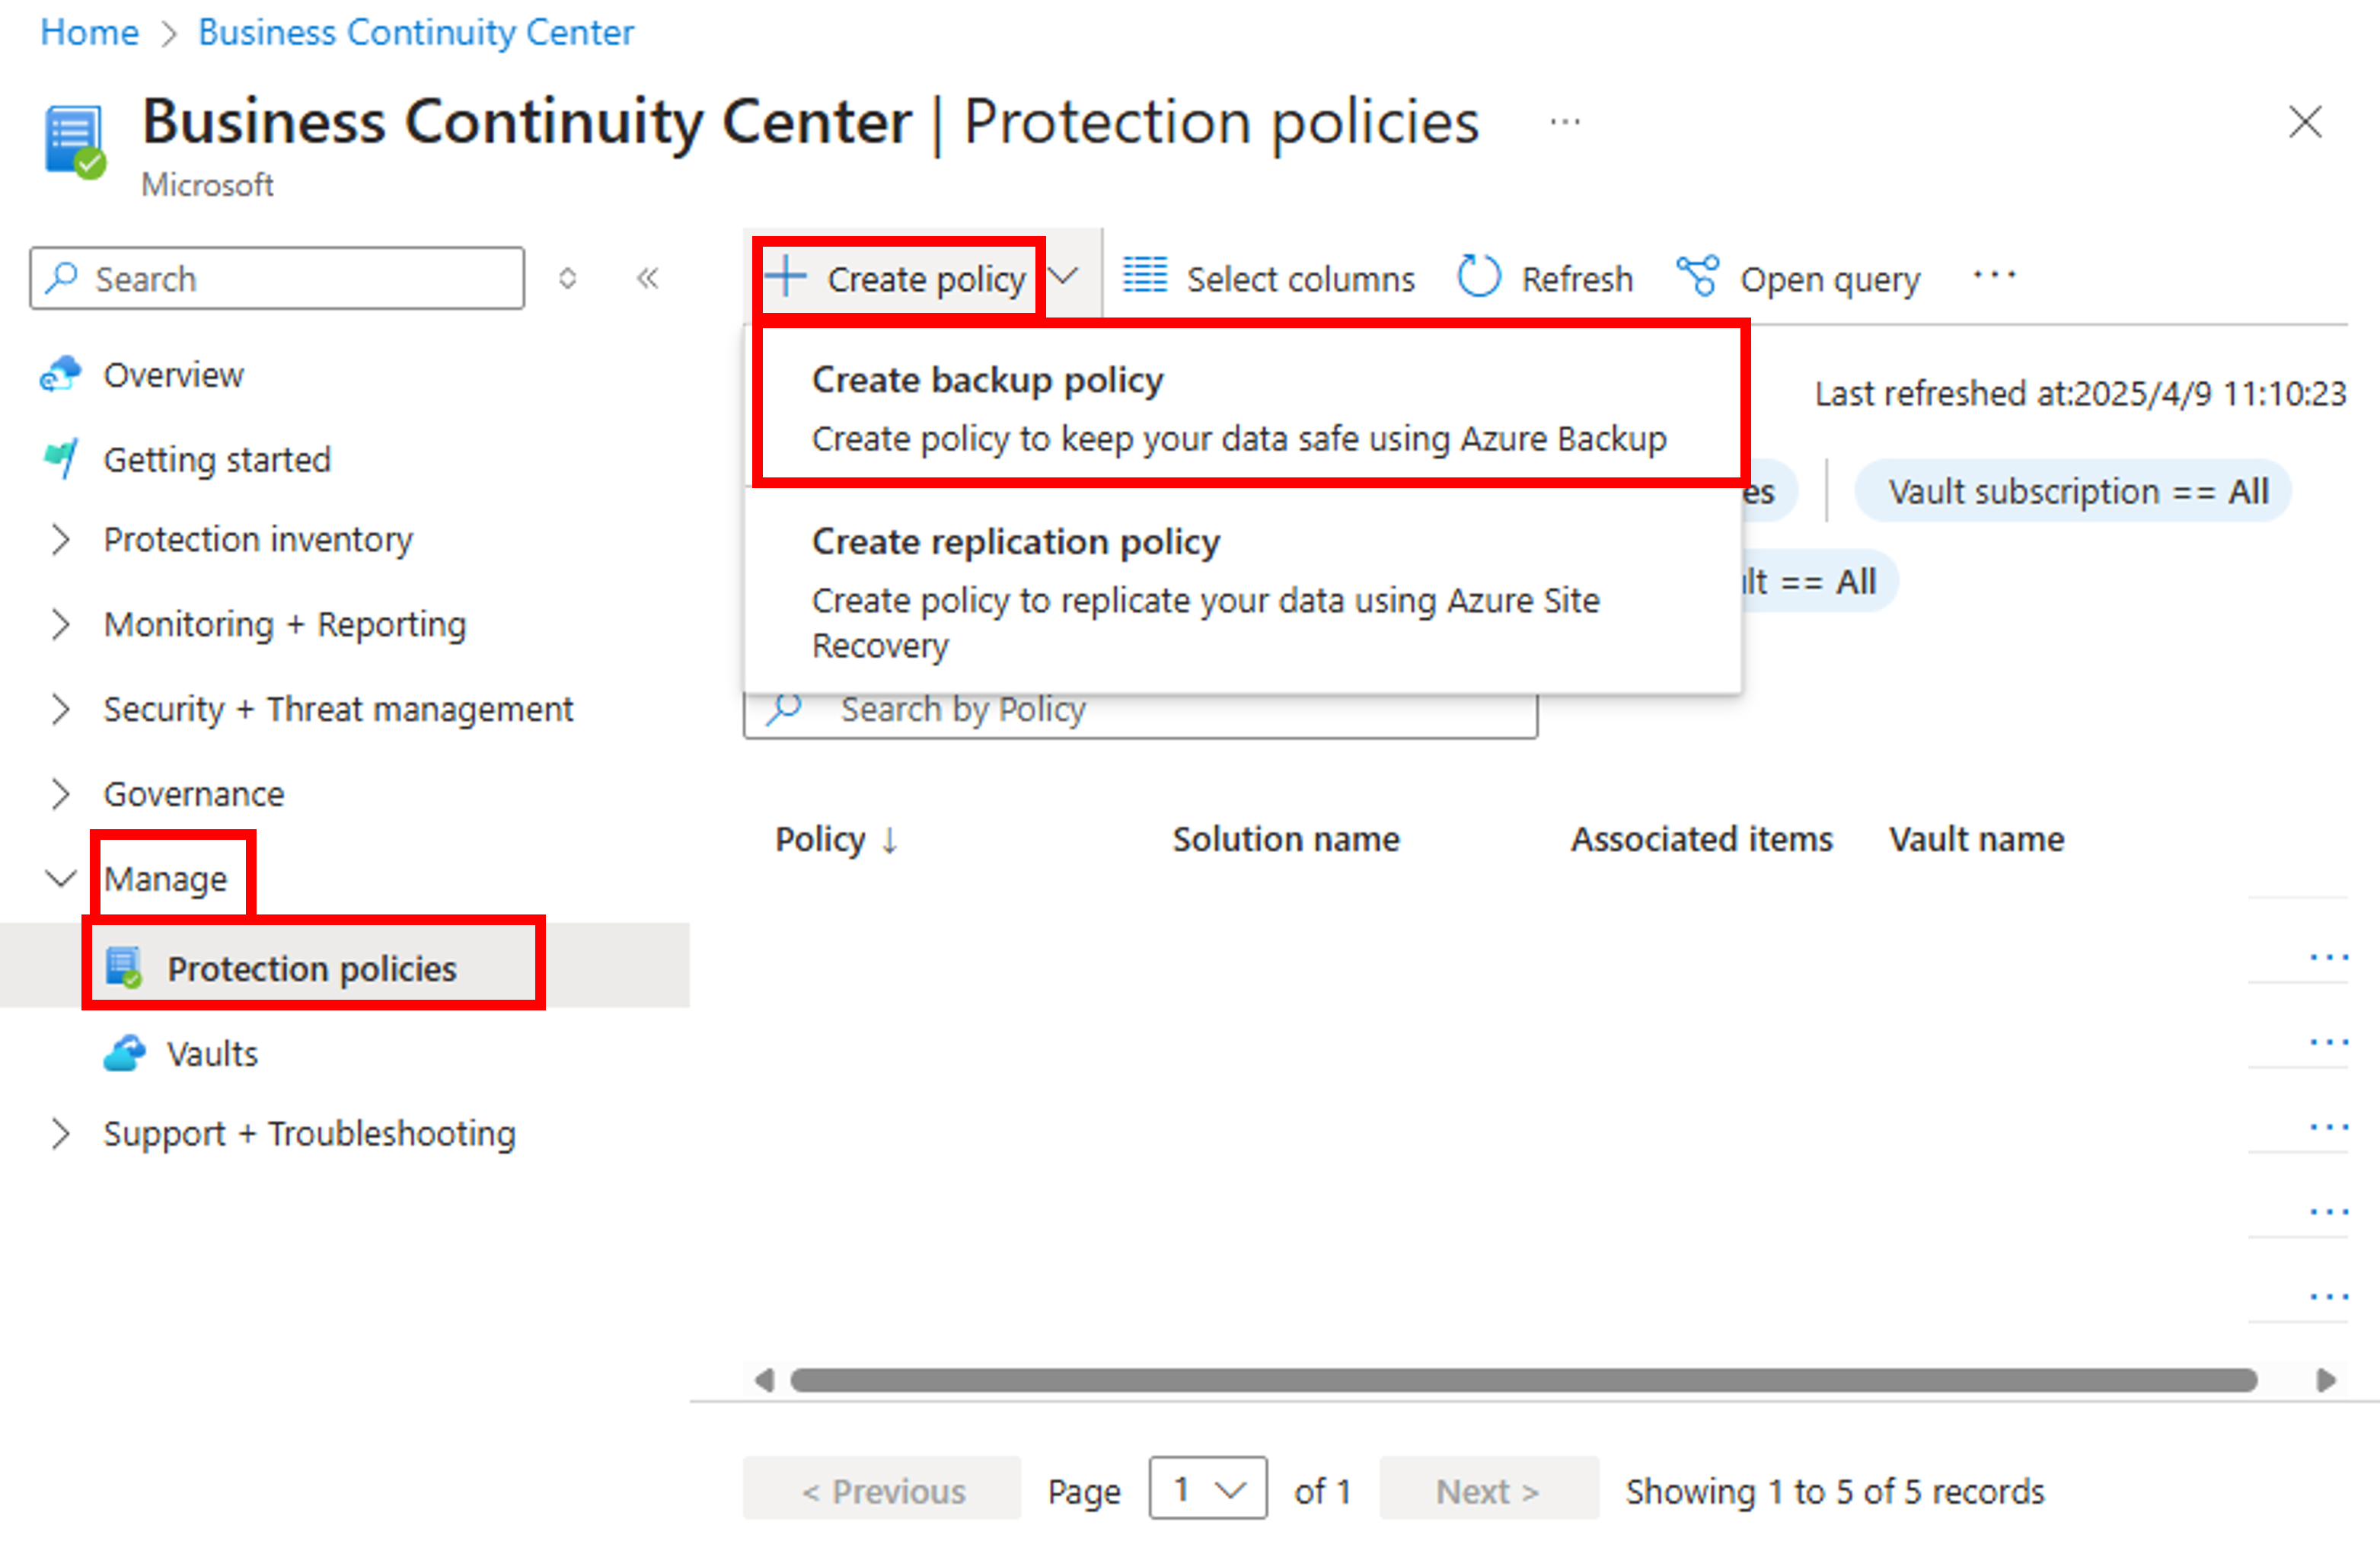The height and width of the screenshot is (1551, 2380).
Task: Choose Create backup policy
Action: 988,380
